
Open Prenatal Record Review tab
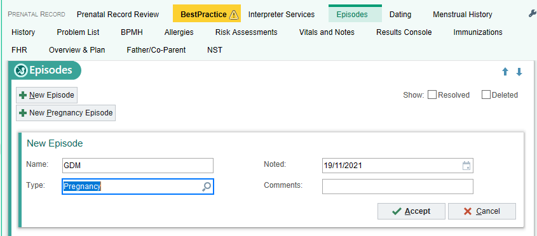click(x=118, y=15)
